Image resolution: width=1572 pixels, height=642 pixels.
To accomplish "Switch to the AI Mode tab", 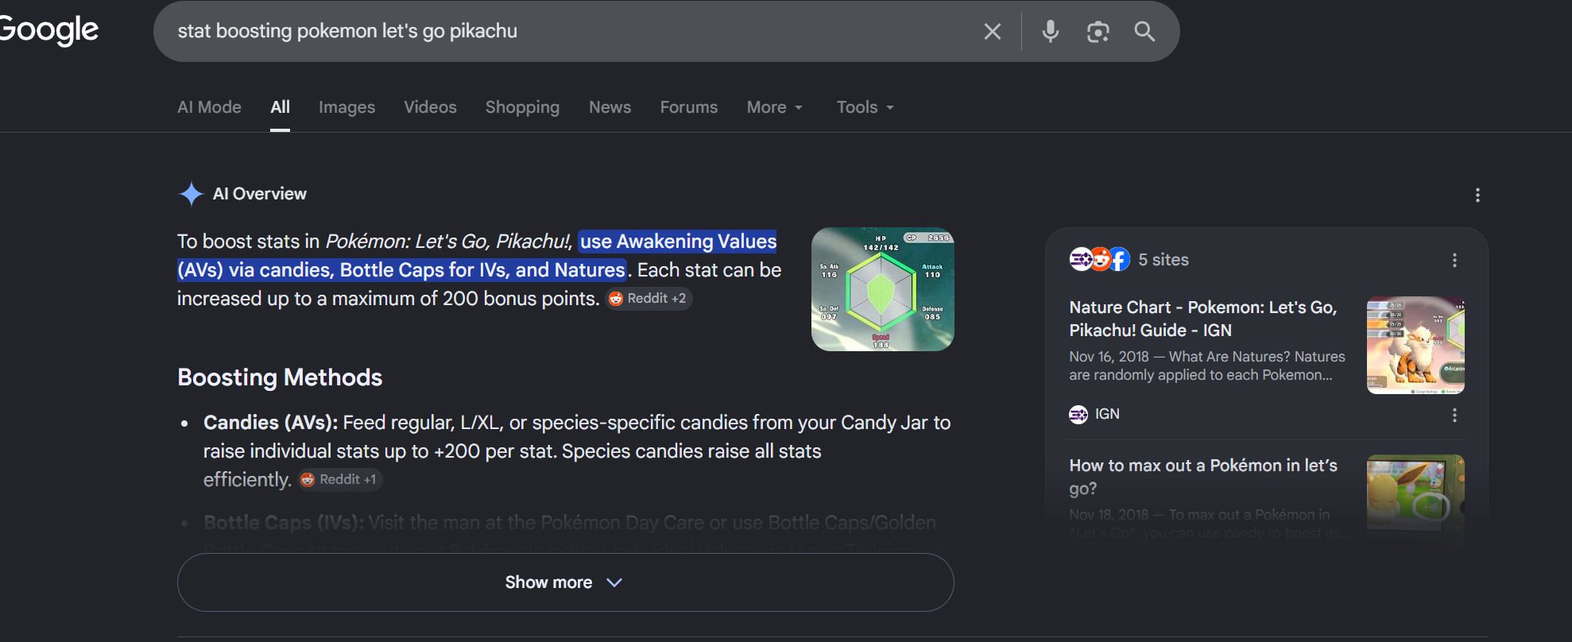I will (x=209, y=107).
